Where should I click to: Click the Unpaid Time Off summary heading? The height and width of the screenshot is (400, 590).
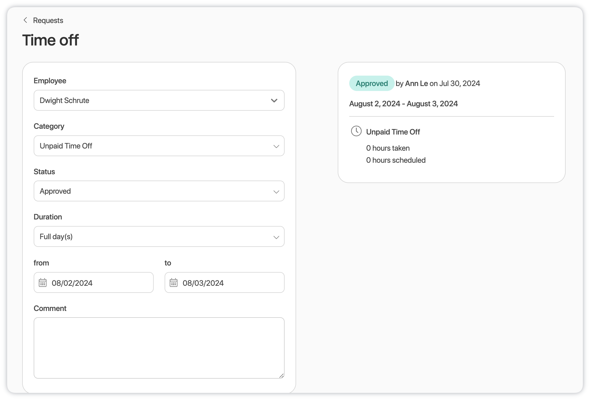393,132
